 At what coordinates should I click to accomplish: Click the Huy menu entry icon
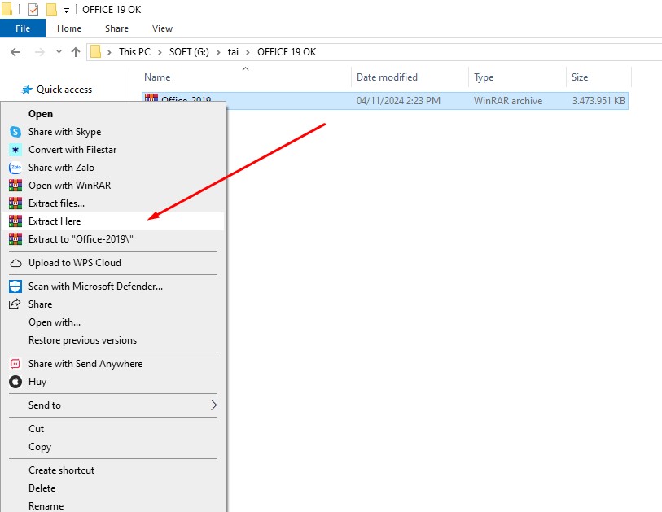tap(17, 382)
